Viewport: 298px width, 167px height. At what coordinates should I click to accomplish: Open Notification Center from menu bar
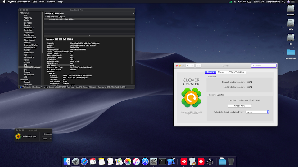[293, 2]
